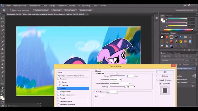Click the Подогнать button
Image resolution: width=198 pixels, height=111 pixels.
click(56, 10)
